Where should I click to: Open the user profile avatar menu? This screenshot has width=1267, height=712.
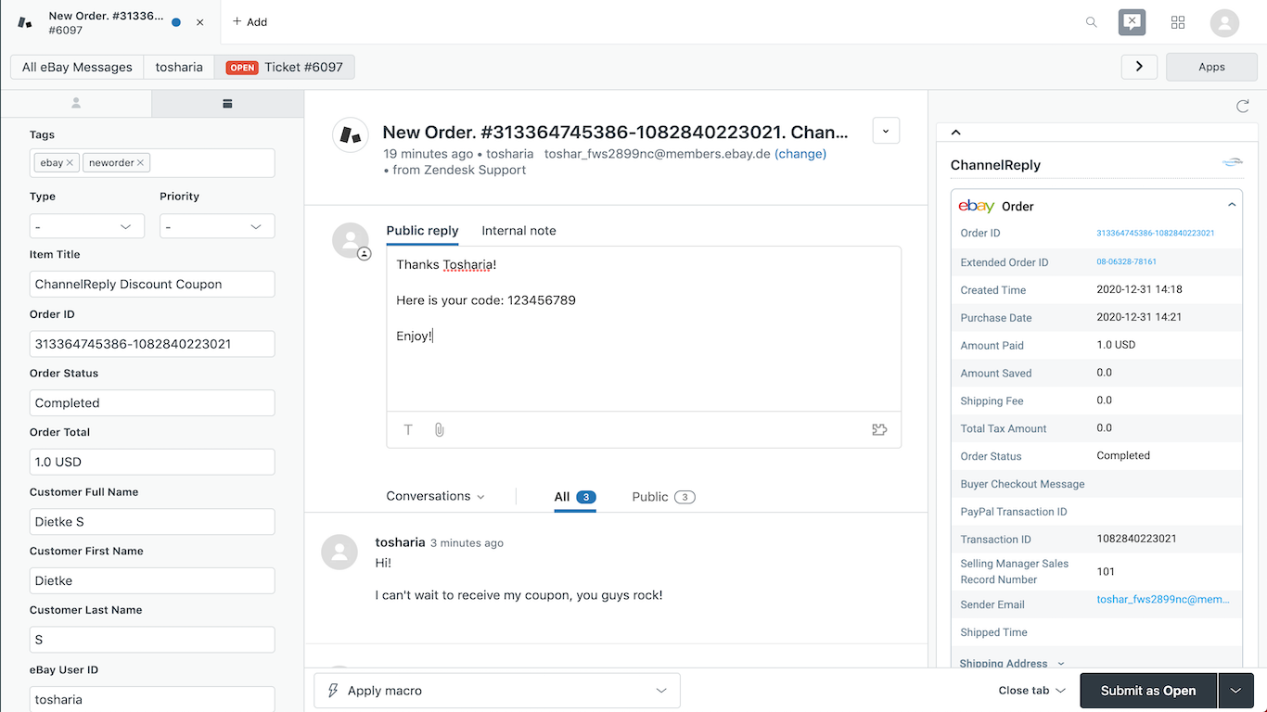[x=1224, y=22]
